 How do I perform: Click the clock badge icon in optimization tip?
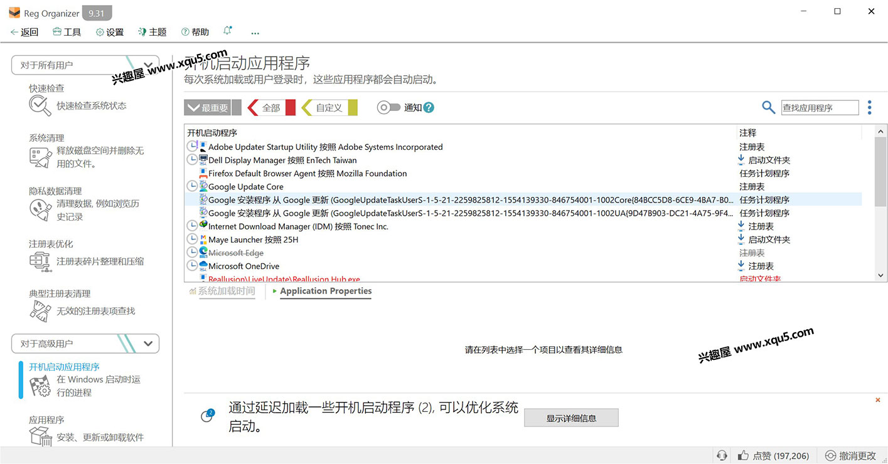click(x=207, y=416)
